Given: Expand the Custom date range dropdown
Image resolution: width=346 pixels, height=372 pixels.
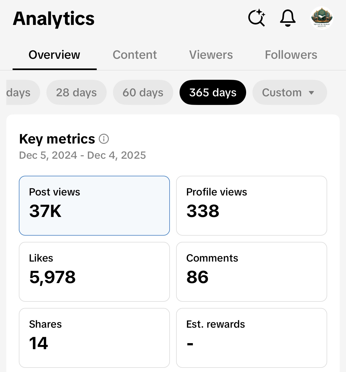Looking at the screenshot, I should click(x=282, y=92).
